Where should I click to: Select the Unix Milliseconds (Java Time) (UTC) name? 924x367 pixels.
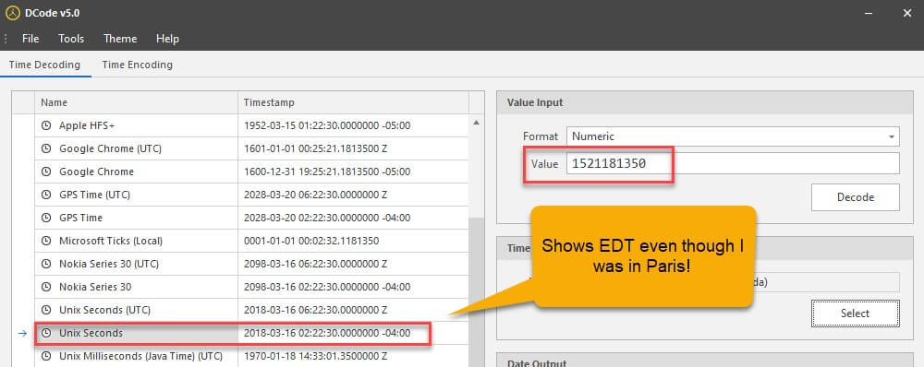coord(140,356)
